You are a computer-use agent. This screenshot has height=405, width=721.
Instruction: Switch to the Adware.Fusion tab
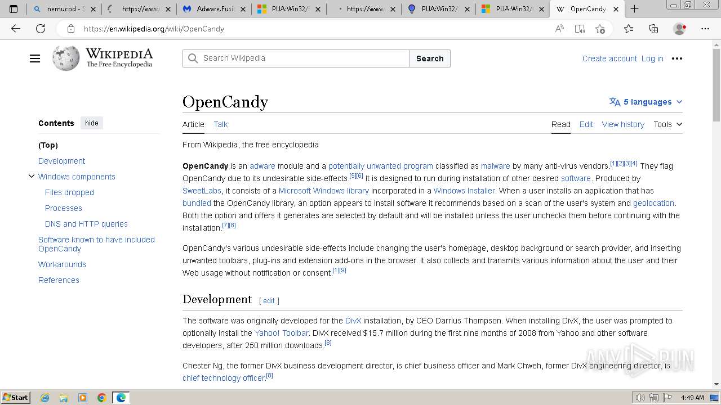[214, 9]
